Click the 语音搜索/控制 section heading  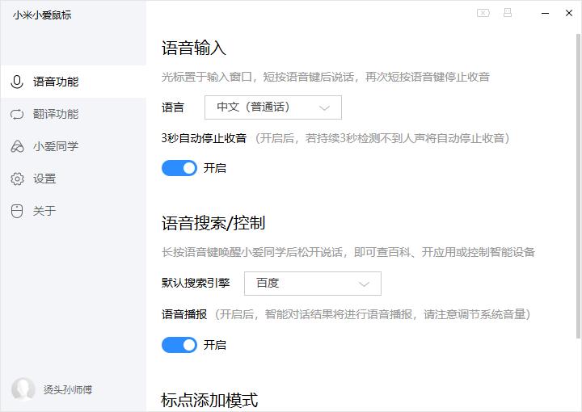point(213,223)
